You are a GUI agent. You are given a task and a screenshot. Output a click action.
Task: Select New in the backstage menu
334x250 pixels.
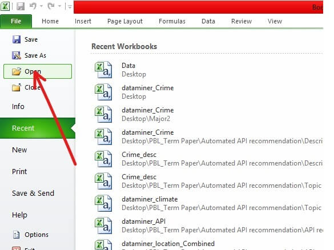pyautogui.click(x=19, y=150)
